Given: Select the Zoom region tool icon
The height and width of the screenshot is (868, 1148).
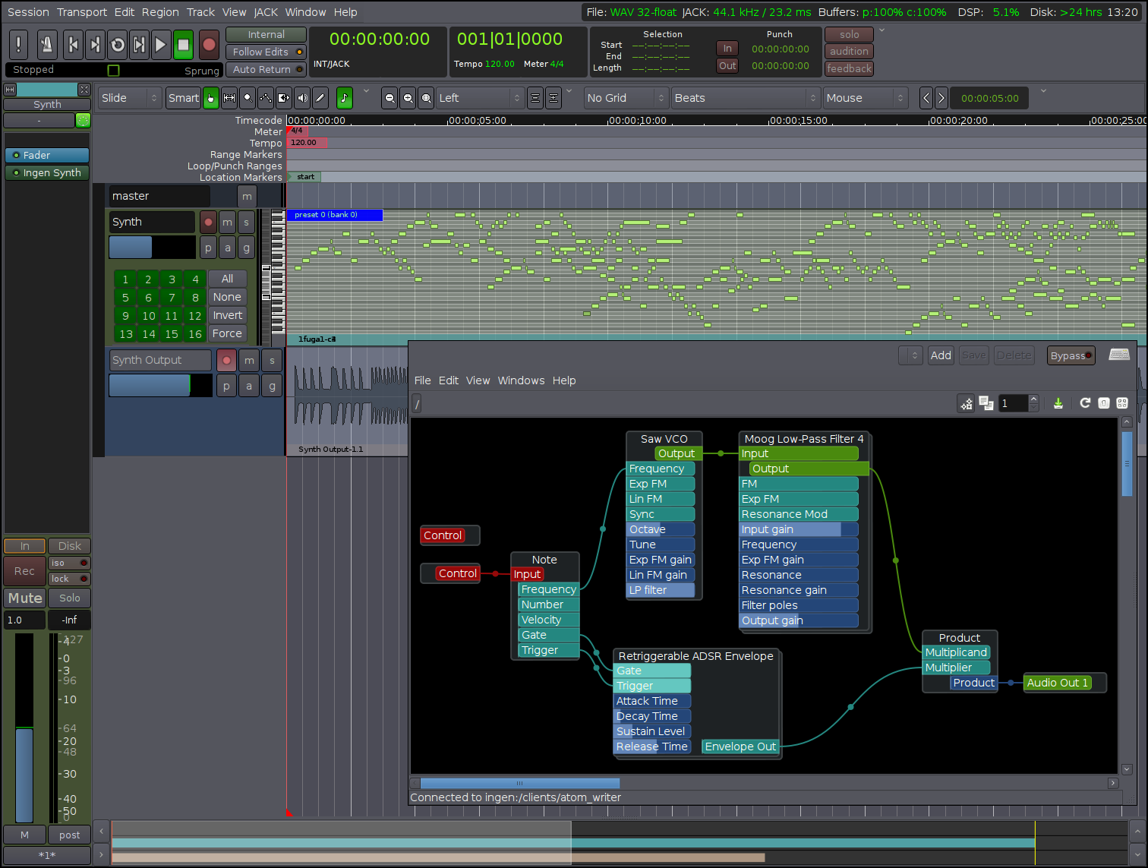Looking at the screenshot, I should tap(248, 98).
